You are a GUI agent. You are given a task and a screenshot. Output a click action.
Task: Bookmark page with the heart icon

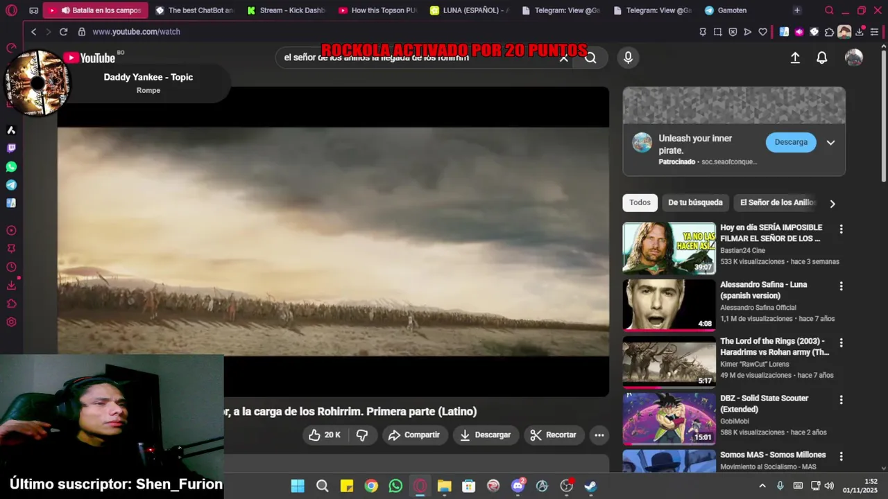tap(762, 32)
